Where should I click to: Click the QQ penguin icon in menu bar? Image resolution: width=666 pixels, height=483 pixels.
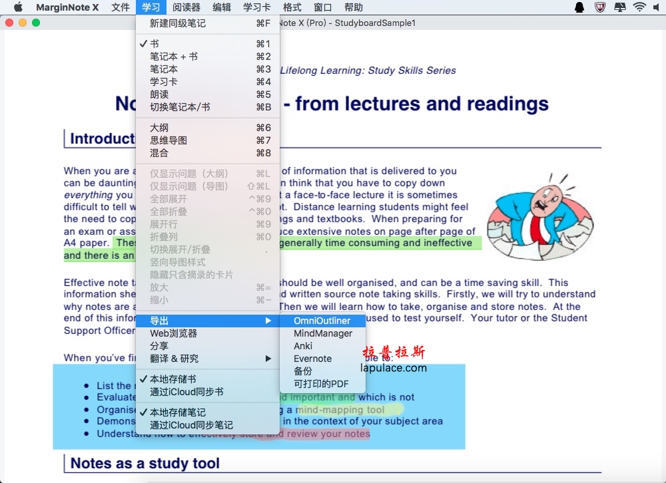[x=579, y=7]
